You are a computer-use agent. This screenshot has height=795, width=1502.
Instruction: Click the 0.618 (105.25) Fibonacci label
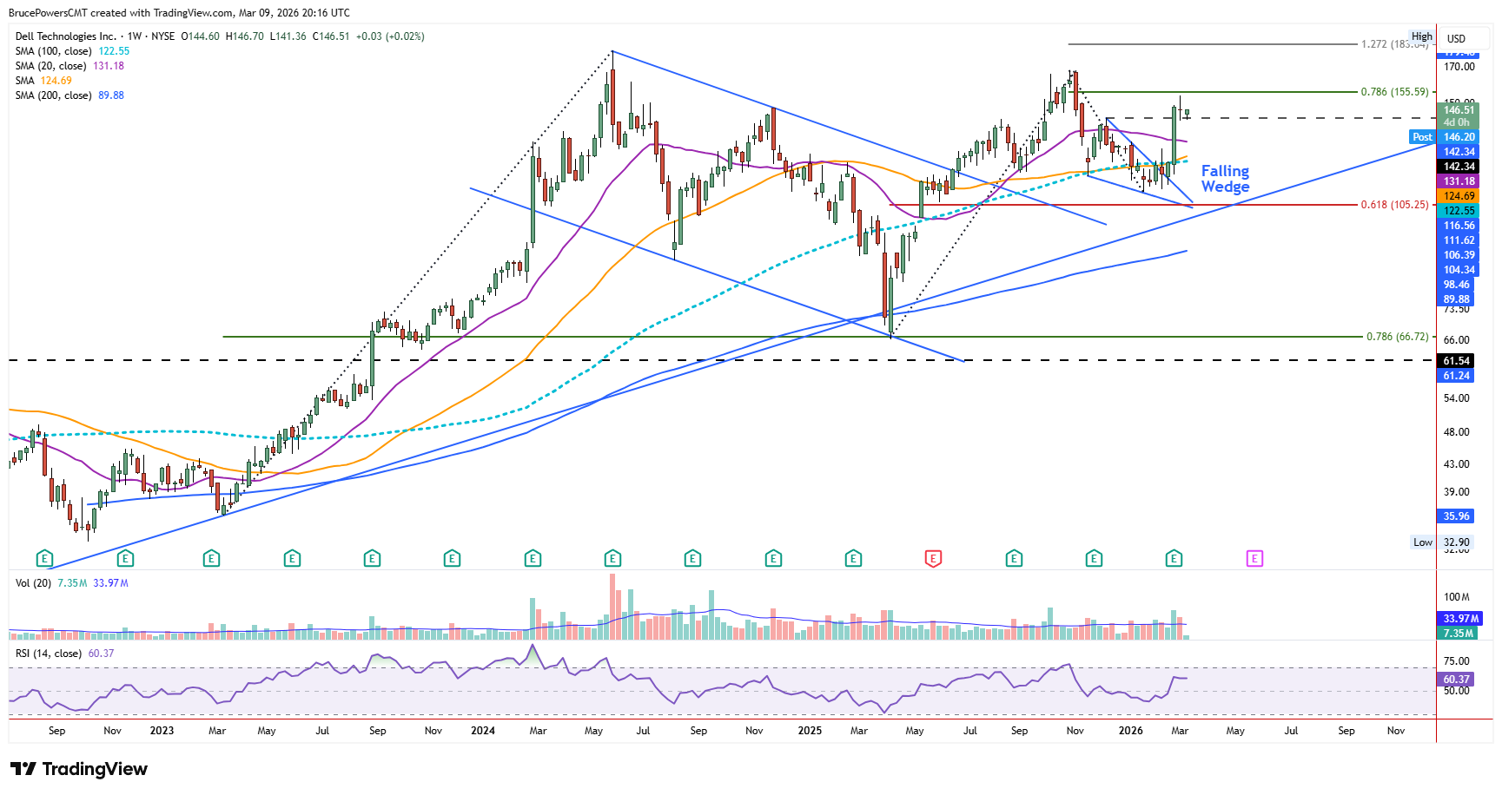(1394, 205)
